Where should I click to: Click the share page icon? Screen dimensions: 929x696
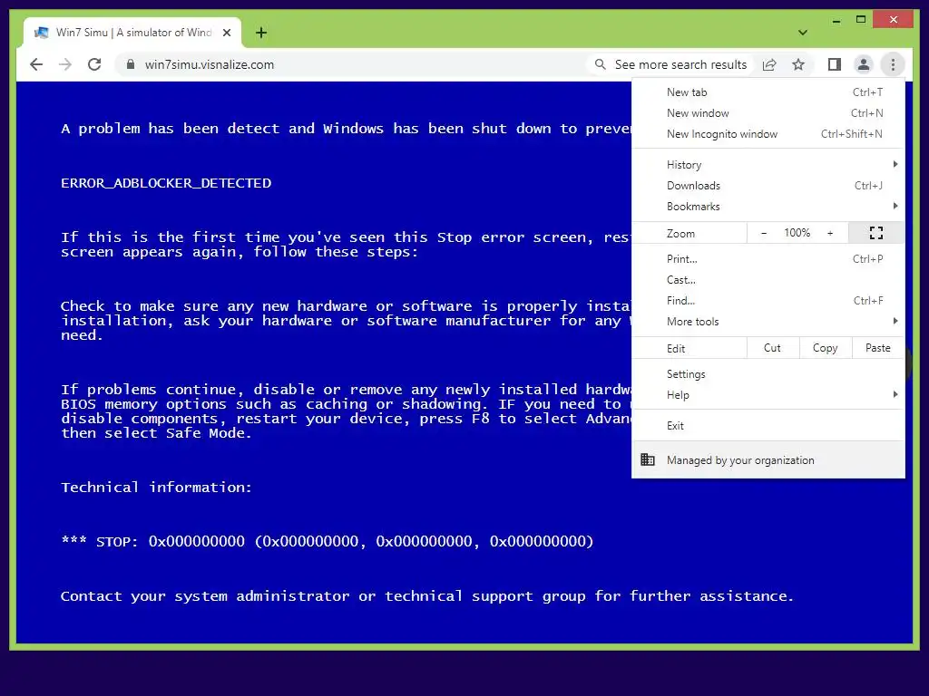click(769, 64)
